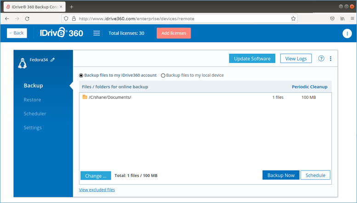Viewport: 357px width, 203px height.
Task: Open the View excluded files link
Action: click(97, 190)
